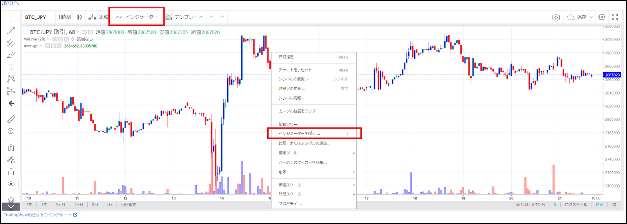The image size is (627, 224).
Task: Hide all drawings with the eye icon
Action: 11,184
